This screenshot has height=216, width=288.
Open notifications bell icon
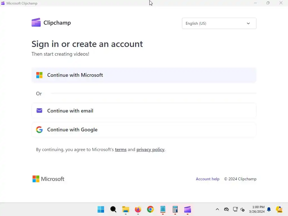tap(269, 209)
